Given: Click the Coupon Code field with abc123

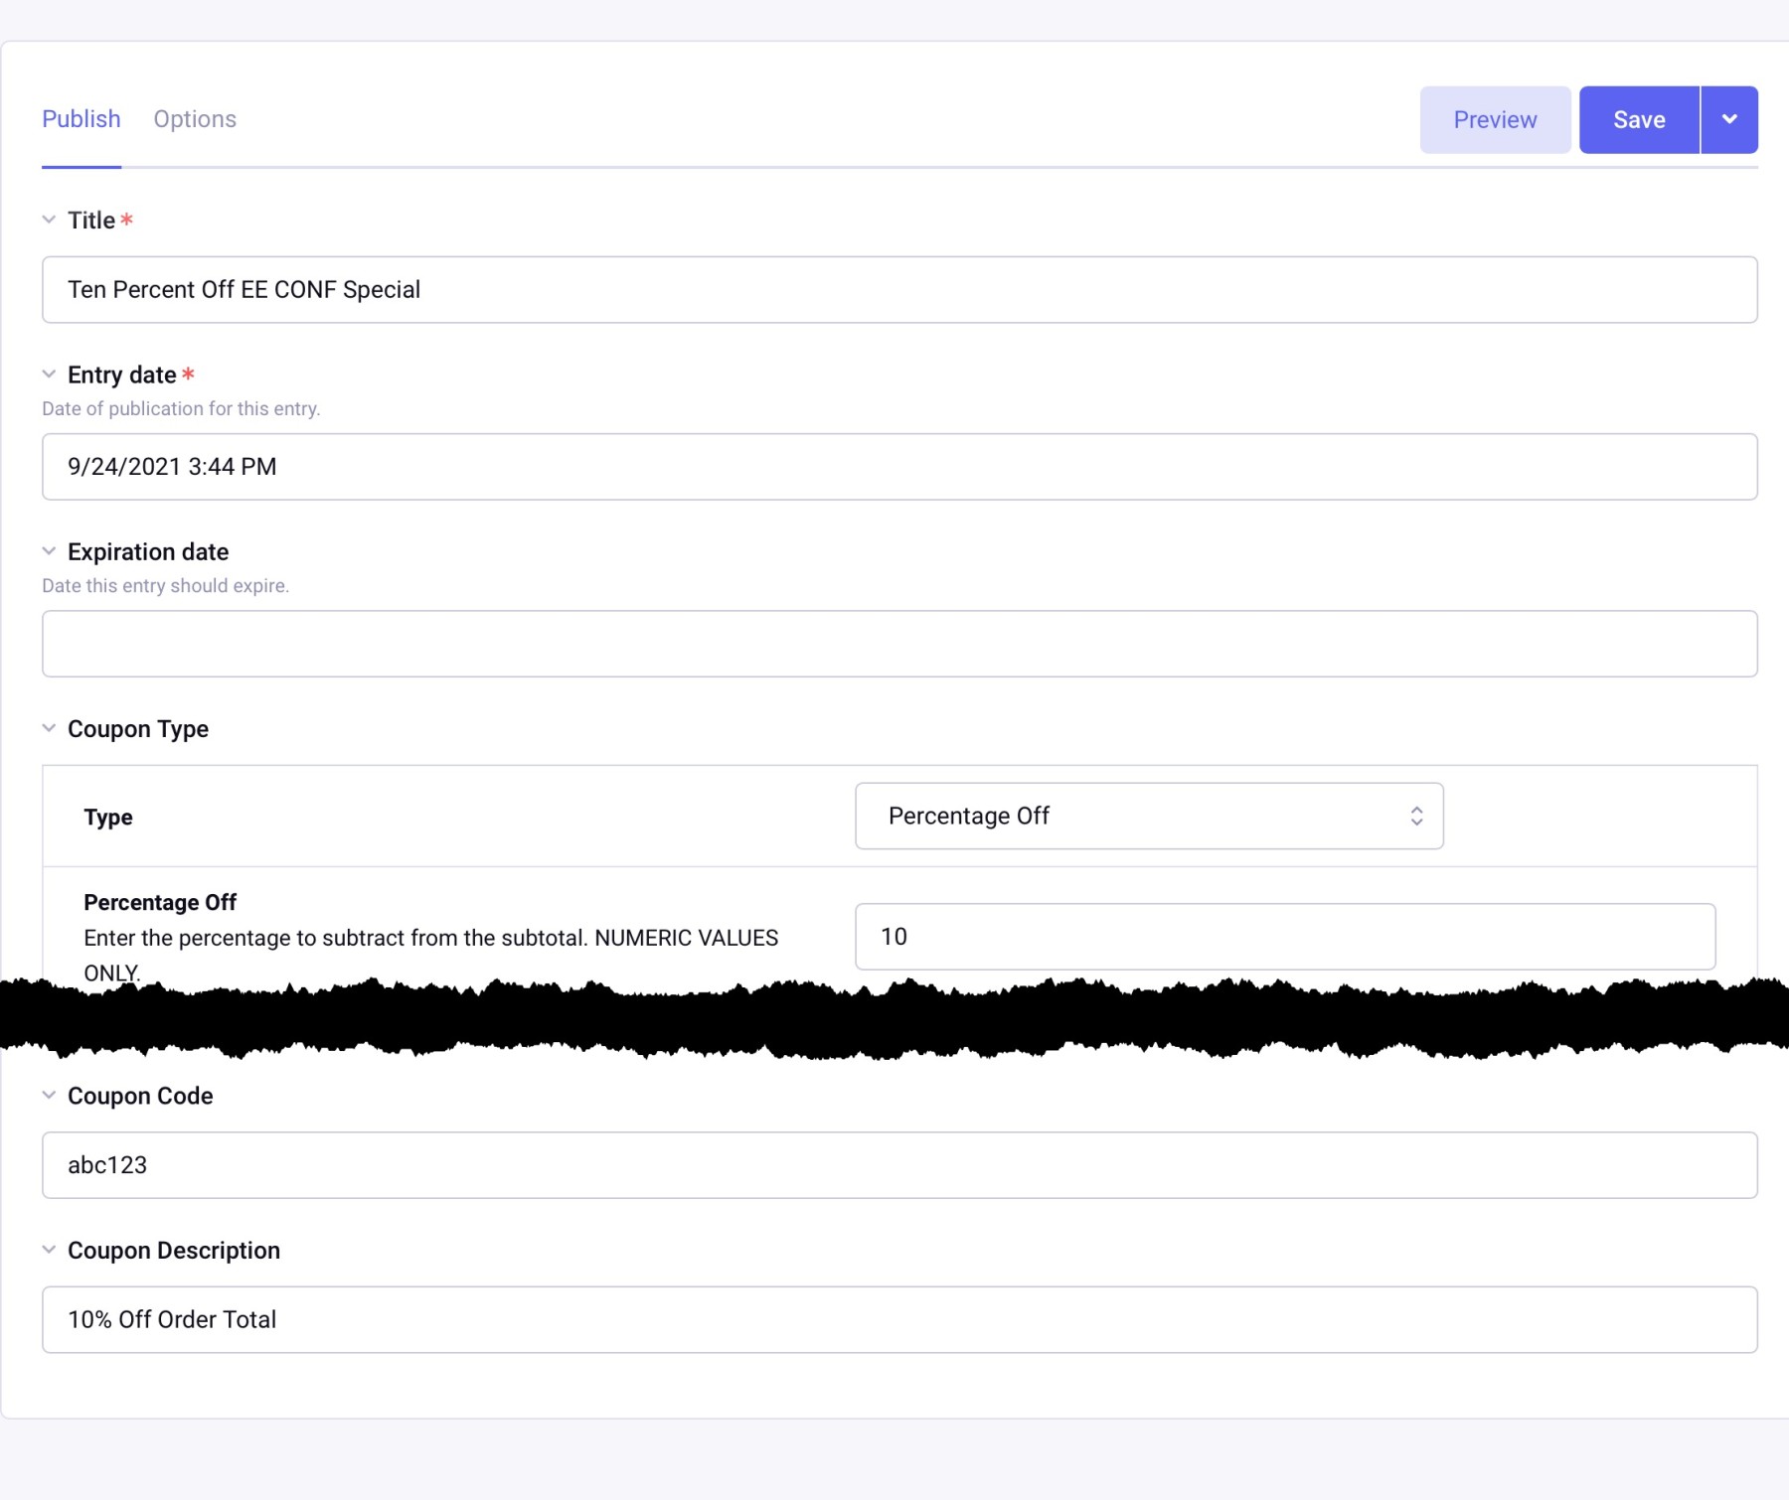Looking at the screenshot, I should pos(899,1165).
